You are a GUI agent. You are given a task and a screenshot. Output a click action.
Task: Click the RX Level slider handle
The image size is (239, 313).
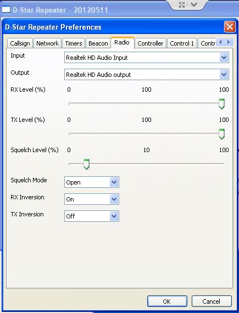click(221, 104)
